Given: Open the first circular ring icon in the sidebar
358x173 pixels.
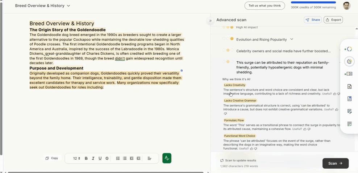Looking at the screenshot, I should (349, 49).
